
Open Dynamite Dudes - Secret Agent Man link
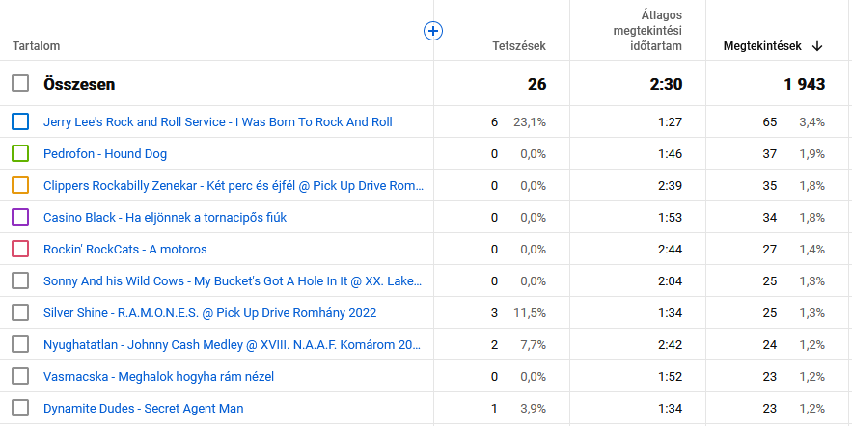click(x=144, y=408)
